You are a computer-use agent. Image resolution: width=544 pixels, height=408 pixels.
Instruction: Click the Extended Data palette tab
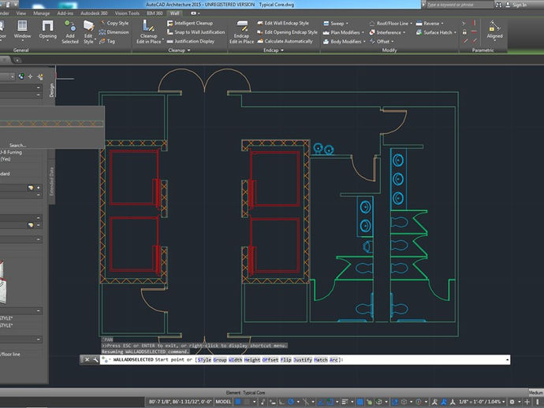pyautogui.click(x=51, y=181)
